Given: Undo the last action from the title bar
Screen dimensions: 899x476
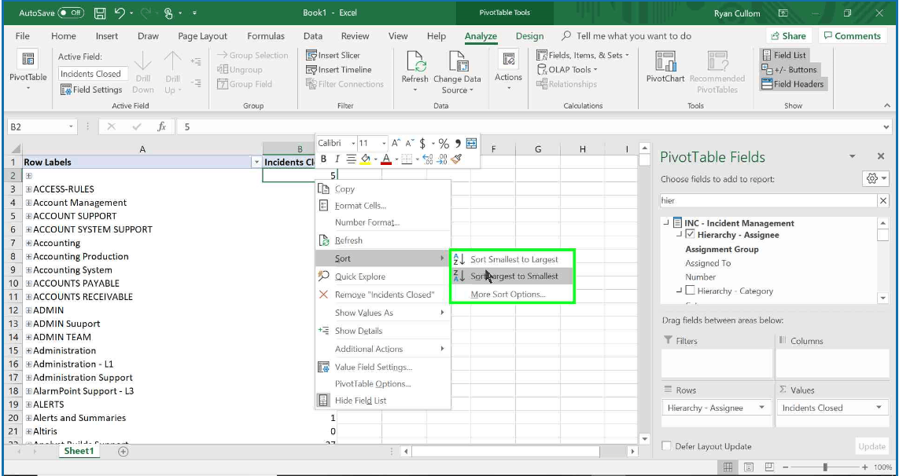Looking at the screenshot, I should point(120,13).
